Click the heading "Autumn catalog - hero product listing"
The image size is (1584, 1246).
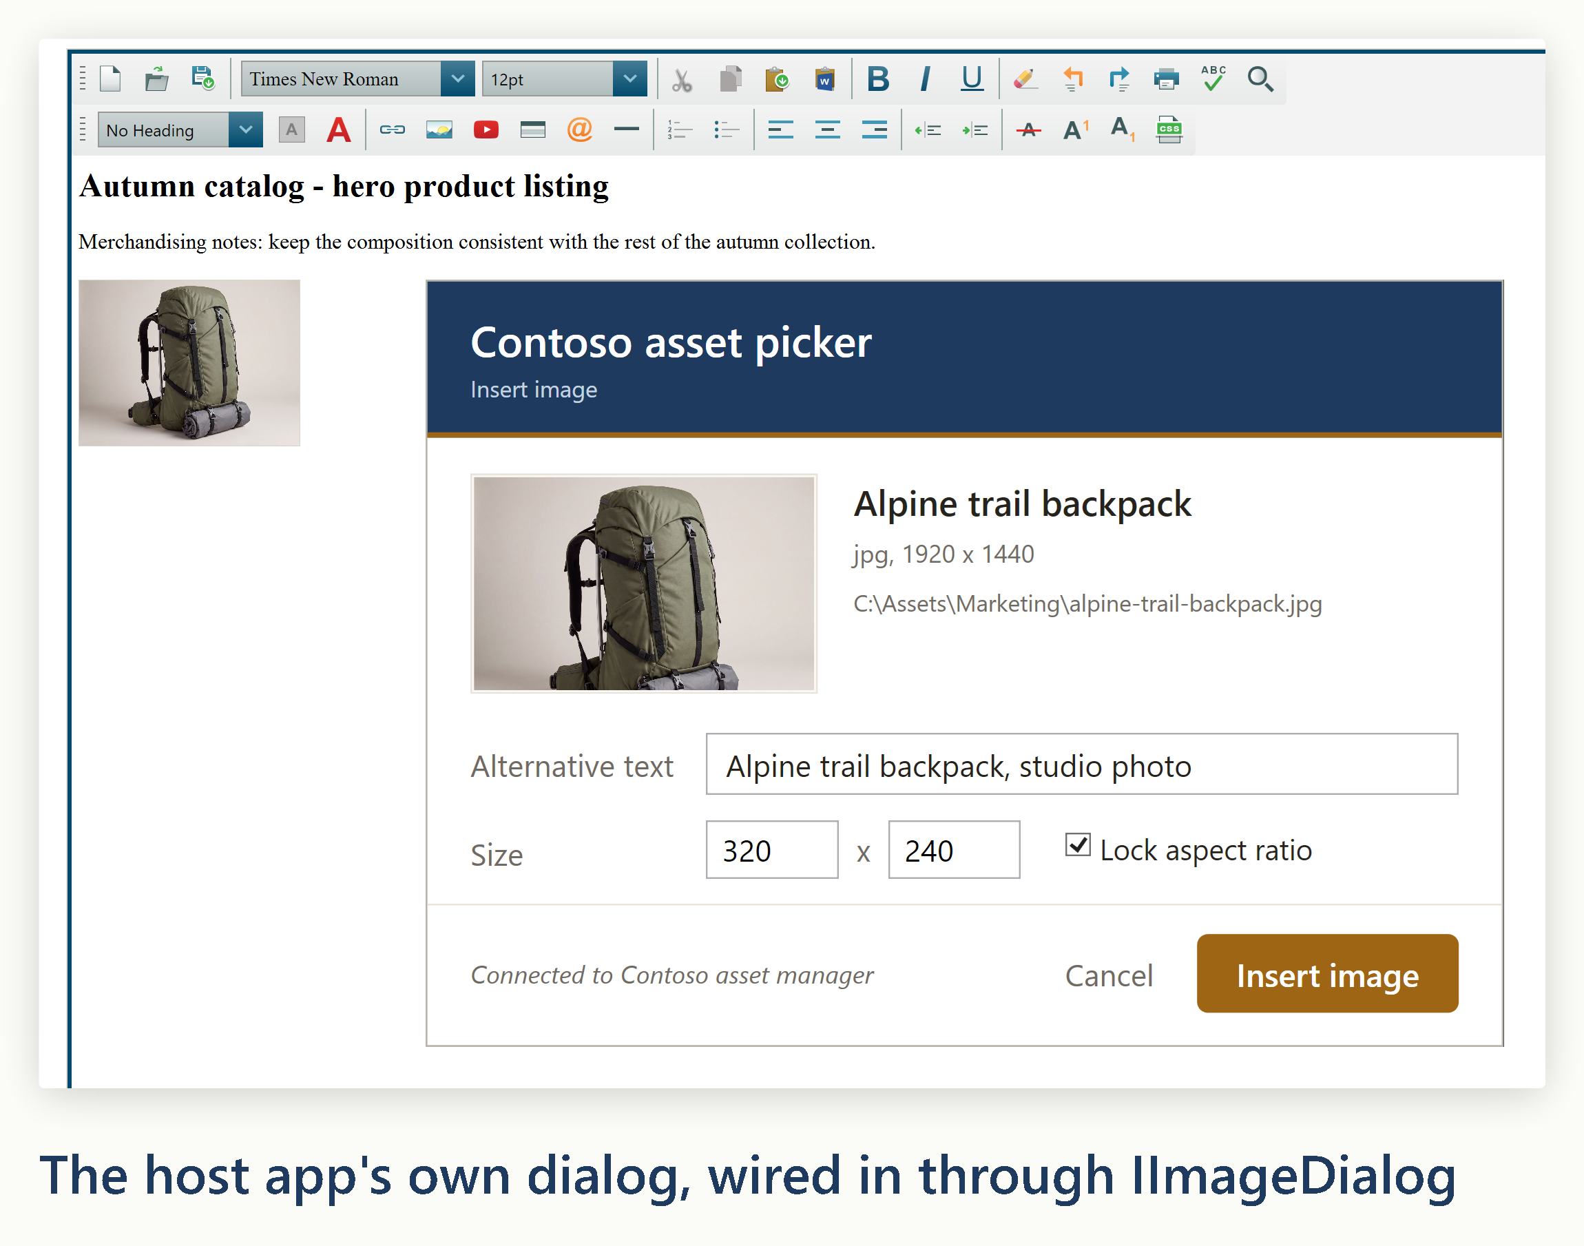tap(344, 187)
